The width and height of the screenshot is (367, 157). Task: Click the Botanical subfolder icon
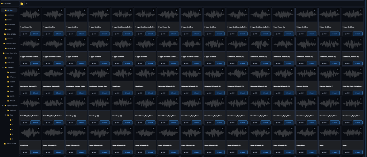coord(8,72)
